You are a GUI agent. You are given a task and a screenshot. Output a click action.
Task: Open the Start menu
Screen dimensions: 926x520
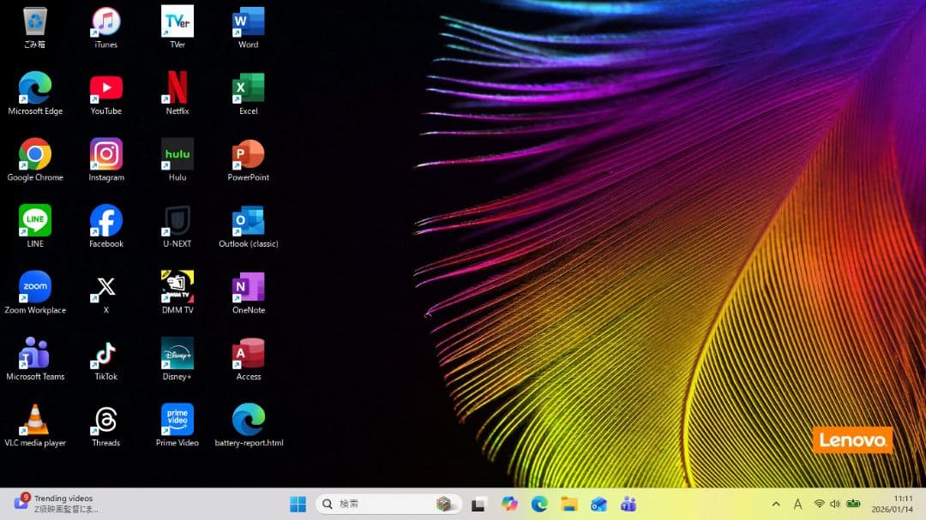[298, 504]
